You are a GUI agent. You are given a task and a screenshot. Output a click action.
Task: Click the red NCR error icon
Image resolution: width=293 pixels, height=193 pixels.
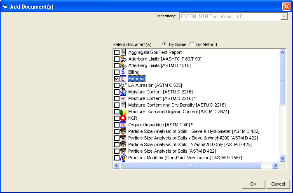point(123,118)
